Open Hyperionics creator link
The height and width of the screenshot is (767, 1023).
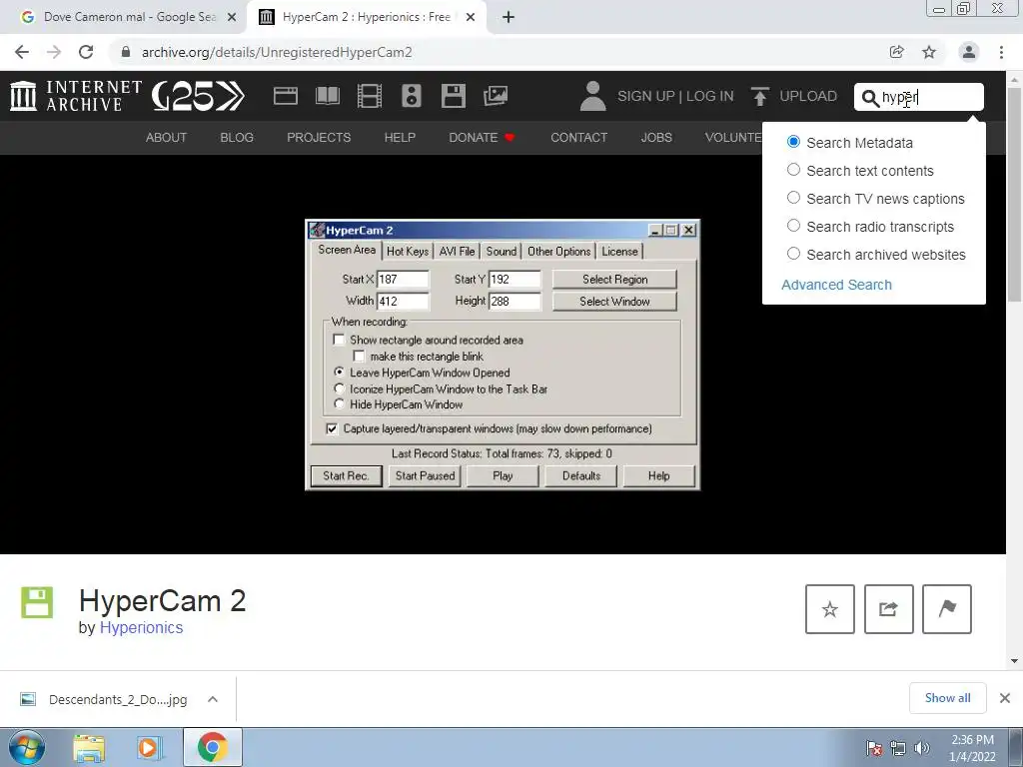click(141, 627)
